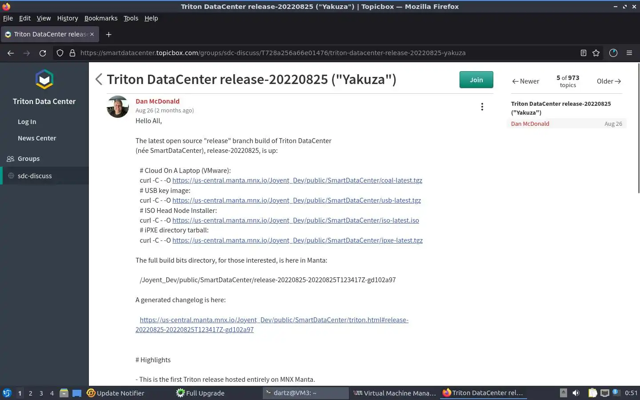Toggle reader view icon in address bar

coord(584,53)
